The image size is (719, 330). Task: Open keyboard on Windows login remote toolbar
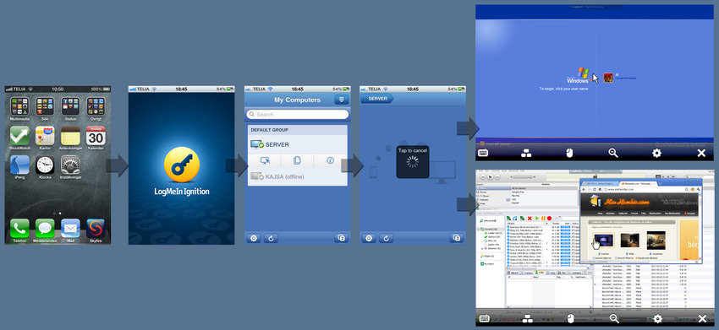click(x=482, y=154)
